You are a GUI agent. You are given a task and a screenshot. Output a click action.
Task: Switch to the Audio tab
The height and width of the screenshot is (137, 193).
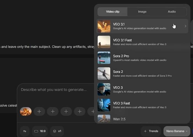pos(172,12)
